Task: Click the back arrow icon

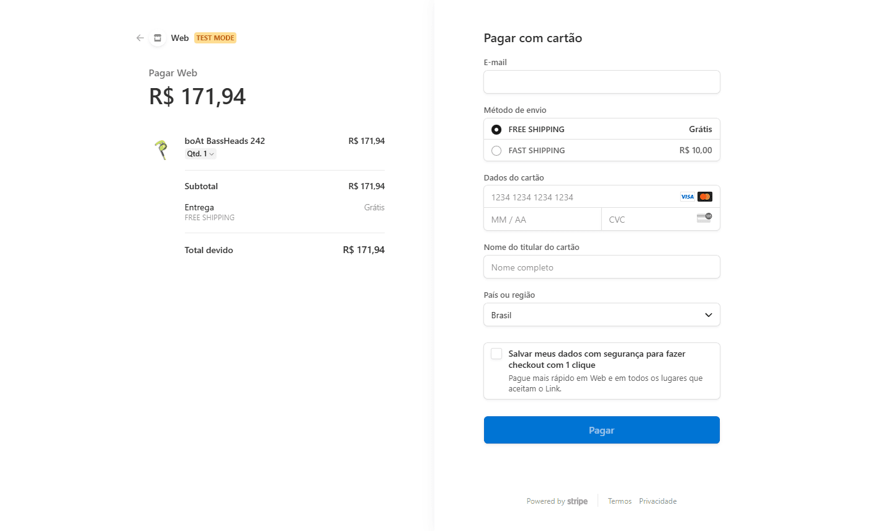Action: 140,38
